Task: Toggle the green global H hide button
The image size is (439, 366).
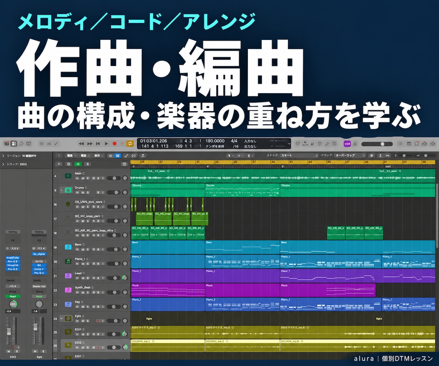Action: coord(78,164)
